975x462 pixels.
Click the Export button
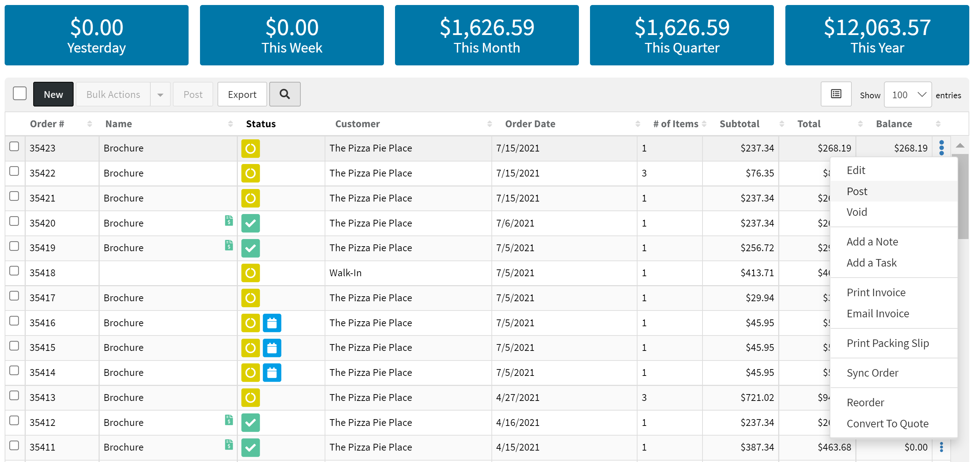(242, 95)
